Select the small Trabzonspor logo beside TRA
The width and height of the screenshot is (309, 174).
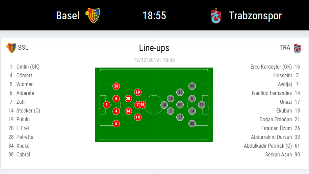(297, 48)
